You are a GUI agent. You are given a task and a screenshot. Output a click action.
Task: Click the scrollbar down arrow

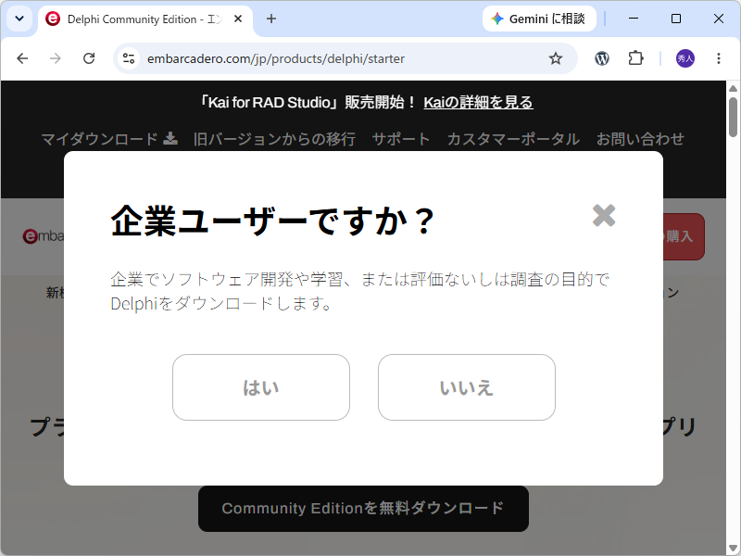pos(733,548)
